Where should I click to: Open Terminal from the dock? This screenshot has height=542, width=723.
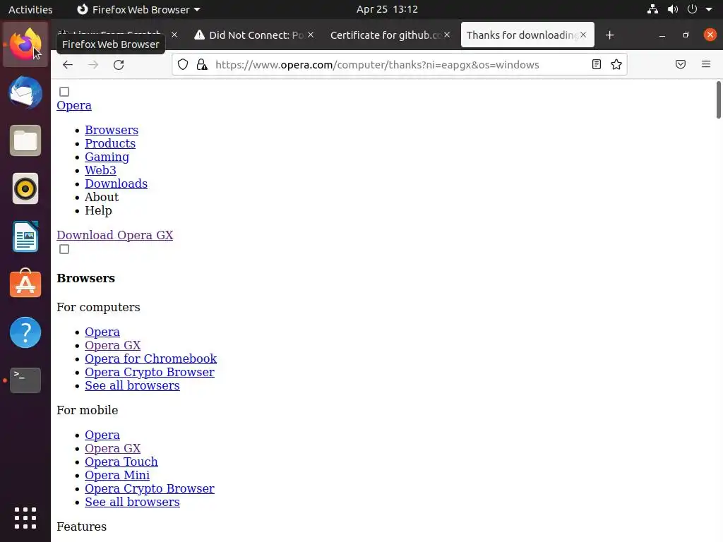coord(25,380)
